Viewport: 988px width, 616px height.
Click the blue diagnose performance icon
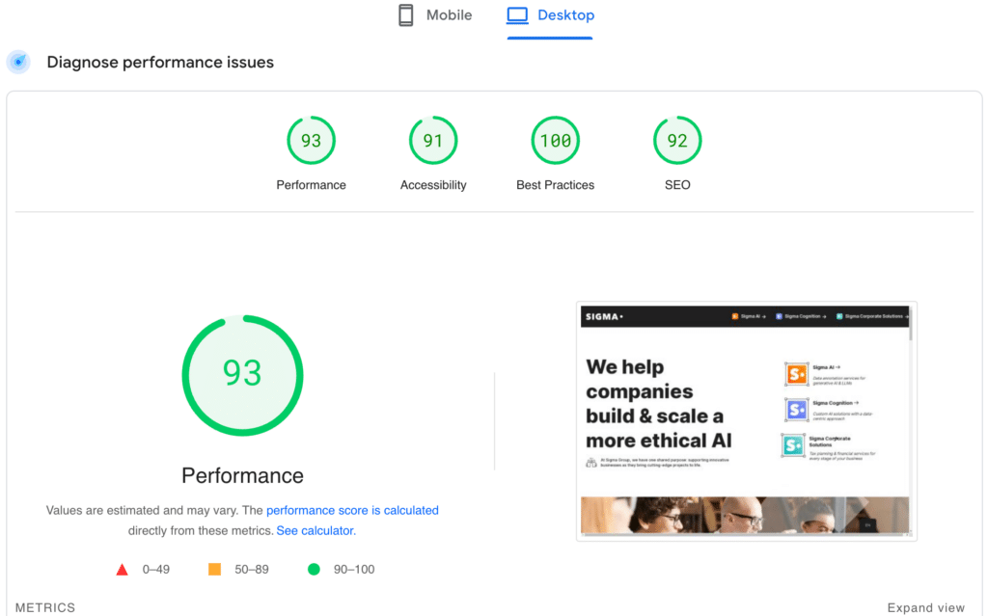tap(18, 63)
